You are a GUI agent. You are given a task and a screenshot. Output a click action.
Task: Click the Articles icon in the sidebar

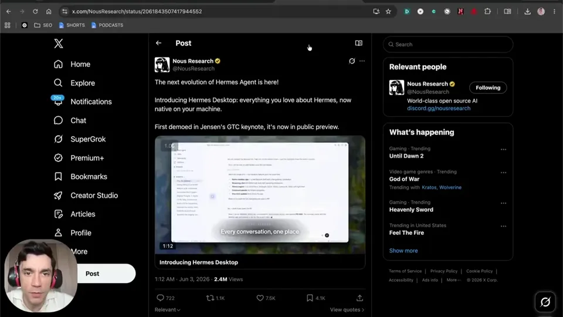pyautogui.click(x=58, y=214)
